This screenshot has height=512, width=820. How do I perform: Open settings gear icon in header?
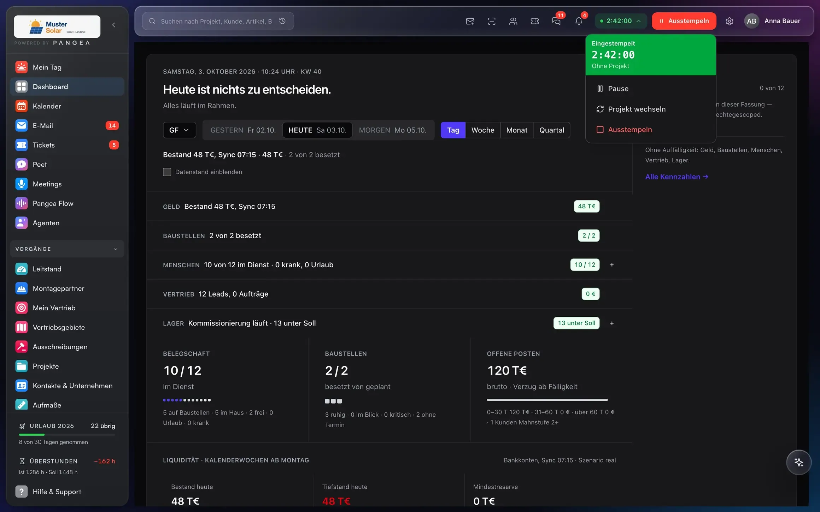(x=729, y=21)
